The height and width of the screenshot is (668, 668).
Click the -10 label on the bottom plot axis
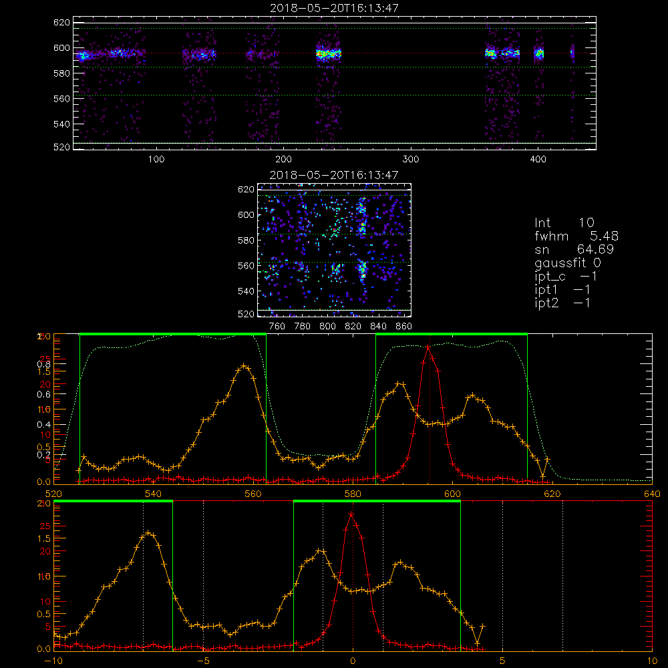click(53, 661)
